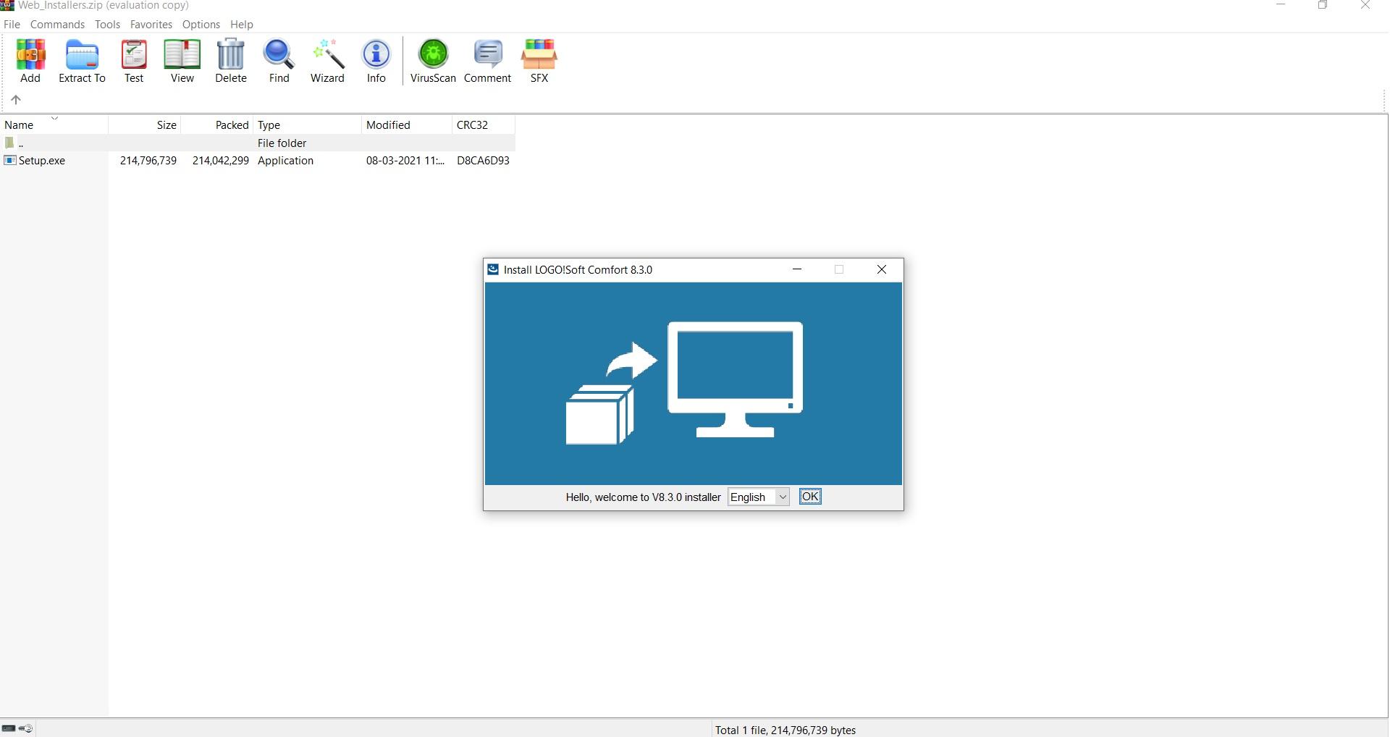This screenshot has height=737, width=1390.
Task: Sort files by Modified column
Action: coord(407,125)
